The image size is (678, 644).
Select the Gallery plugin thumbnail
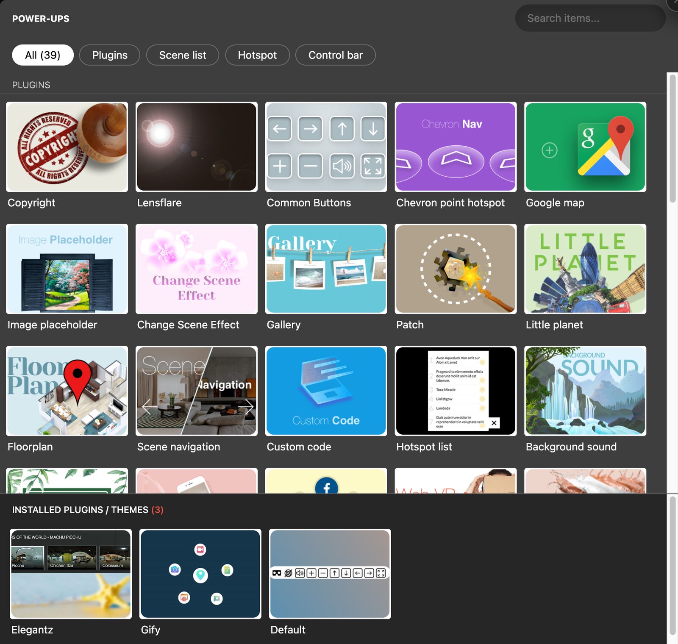click(x=326, y=269)
